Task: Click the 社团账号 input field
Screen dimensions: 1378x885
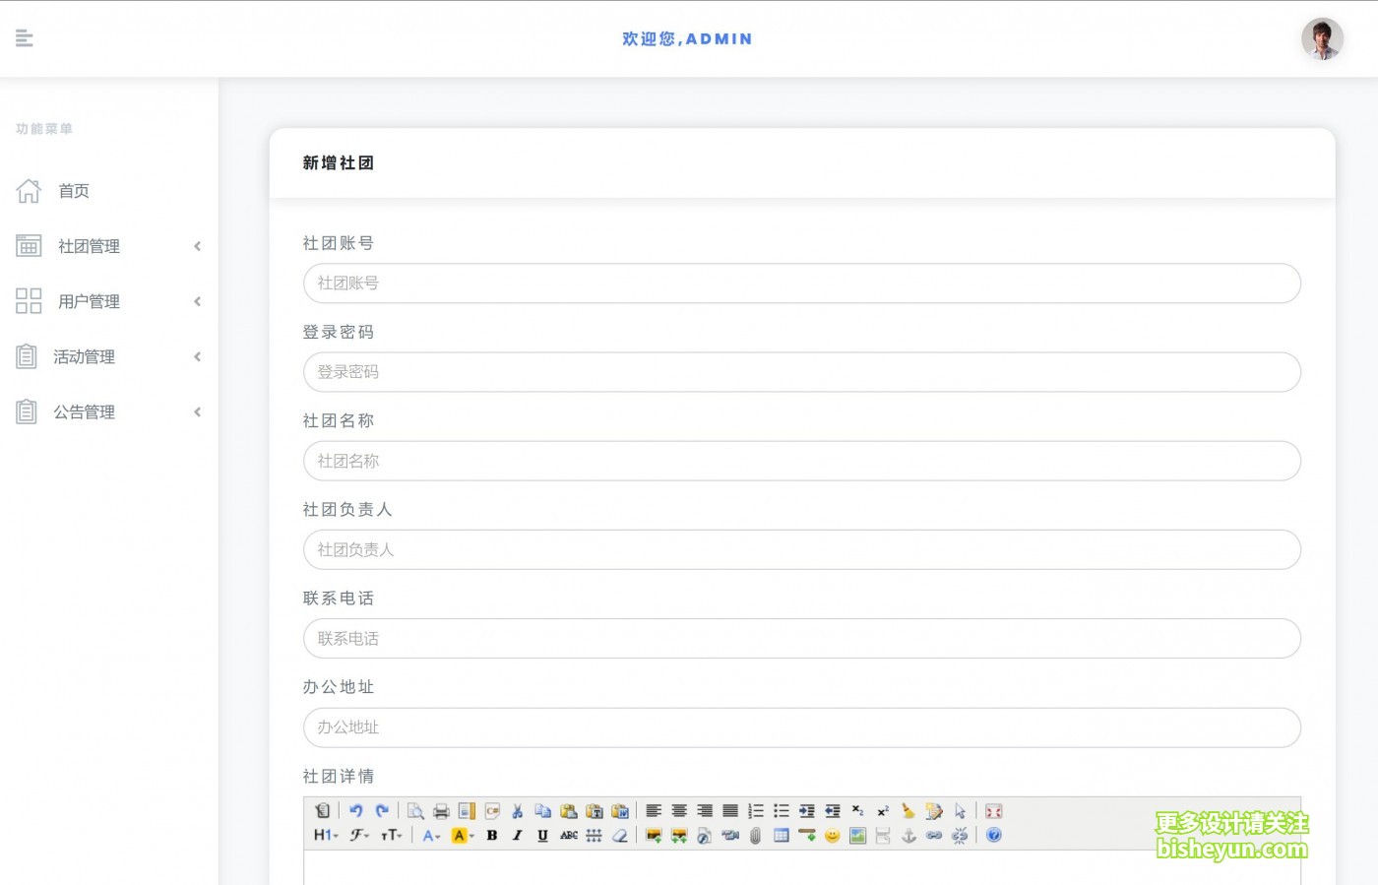Action: click(x=802, y=284)
